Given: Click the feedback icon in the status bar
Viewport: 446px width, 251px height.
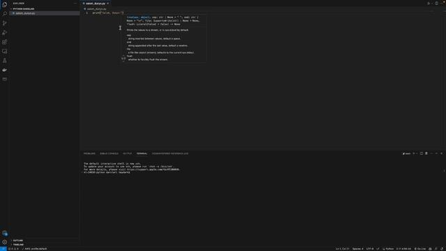Looking at the screenshot, I should 436,249.
